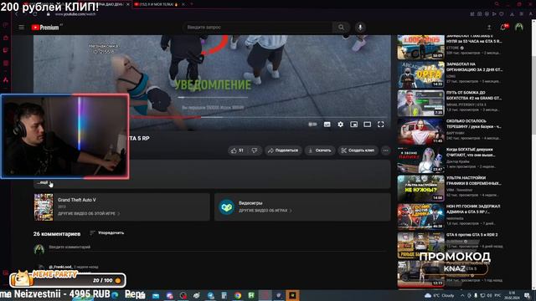Switch to theater mode view
The height and width of the screenshot is (301, 536).
[x=367, y=125]
